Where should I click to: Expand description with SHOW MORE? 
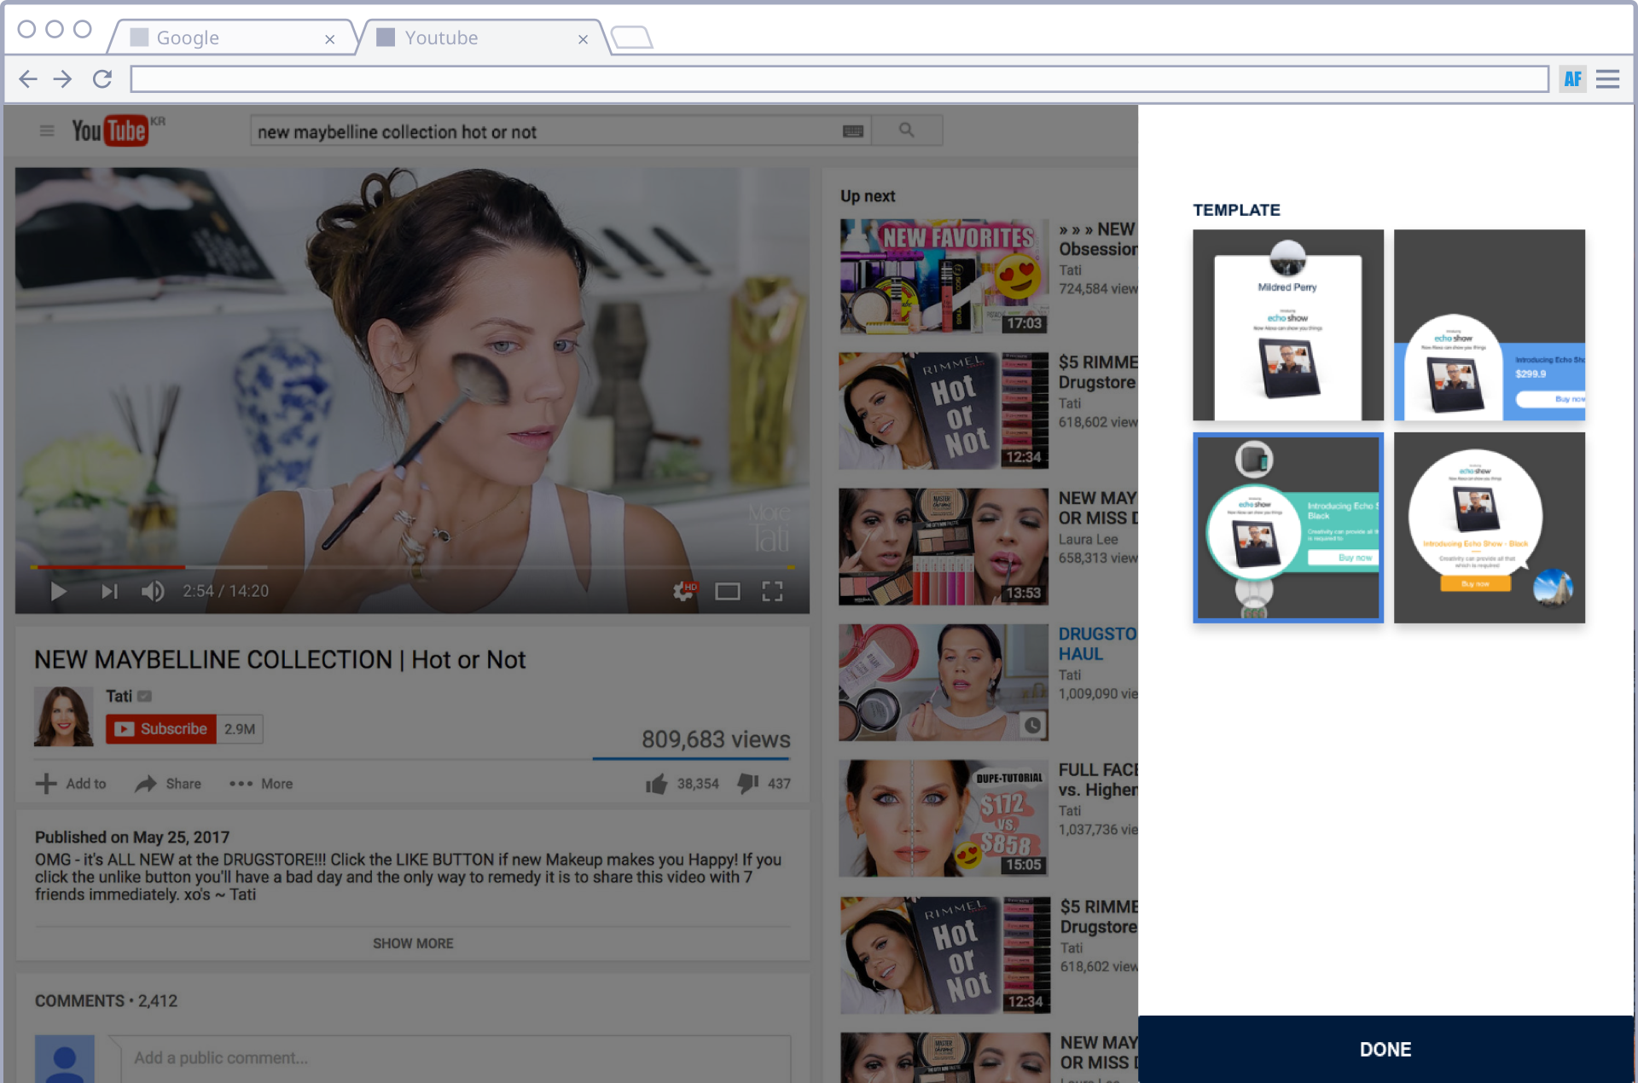pos(413,943)
